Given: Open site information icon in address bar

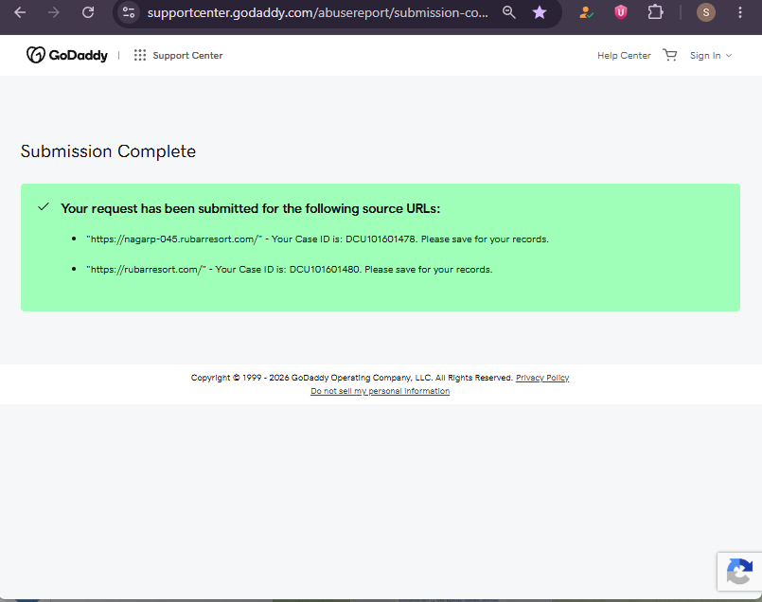Looking at the screenshot, I should [x=129, y=12].
